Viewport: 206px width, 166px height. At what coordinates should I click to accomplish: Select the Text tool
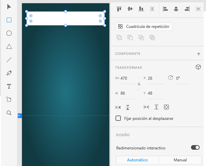(9, 86)
